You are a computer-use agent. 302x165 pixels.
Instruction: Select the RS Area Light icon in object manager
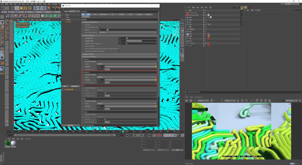188,13
